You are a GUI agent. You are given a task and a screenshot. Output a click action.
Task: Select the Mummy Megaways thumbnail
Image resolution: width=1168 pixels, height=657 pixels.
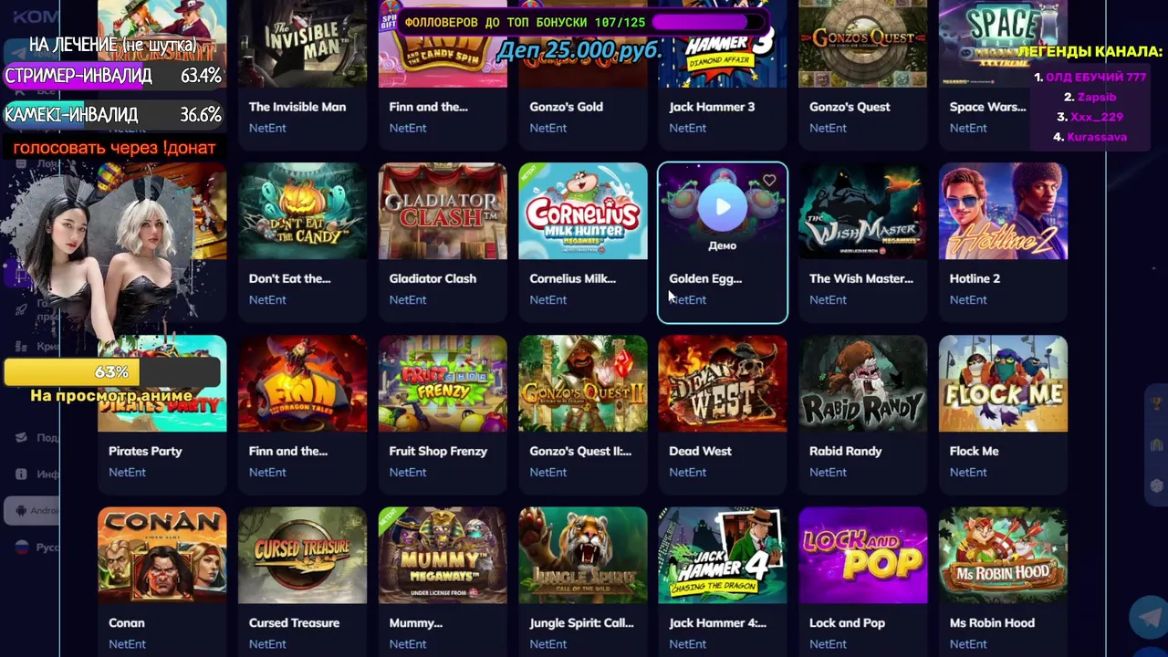pyautogui.click(x=443, y=556)
